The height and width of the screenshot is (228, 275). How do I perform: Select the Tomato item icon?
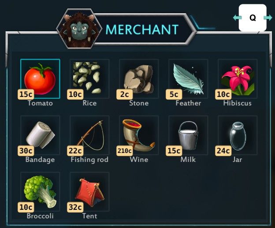(40, 79)
